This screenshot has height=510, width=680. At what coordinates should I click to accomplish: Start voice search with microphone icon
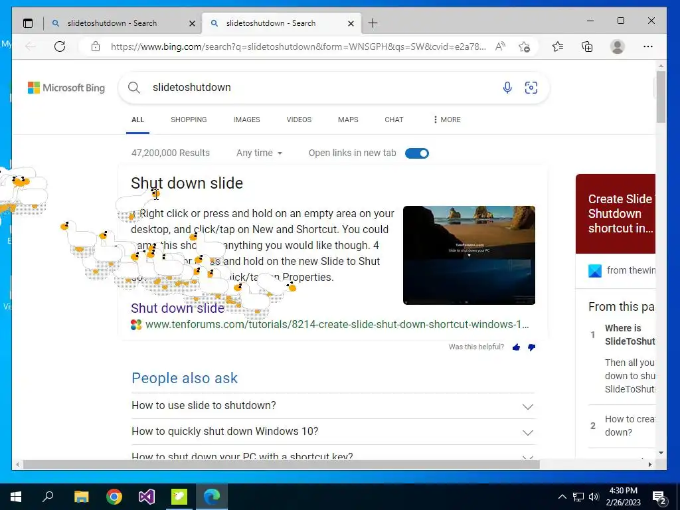pyautogui.click(x=507, y=88)
